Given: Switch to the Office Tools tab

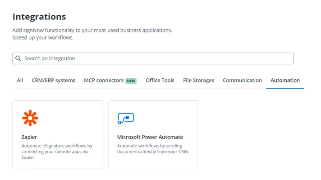Looking at the screenshot, I should click(160, 81).
